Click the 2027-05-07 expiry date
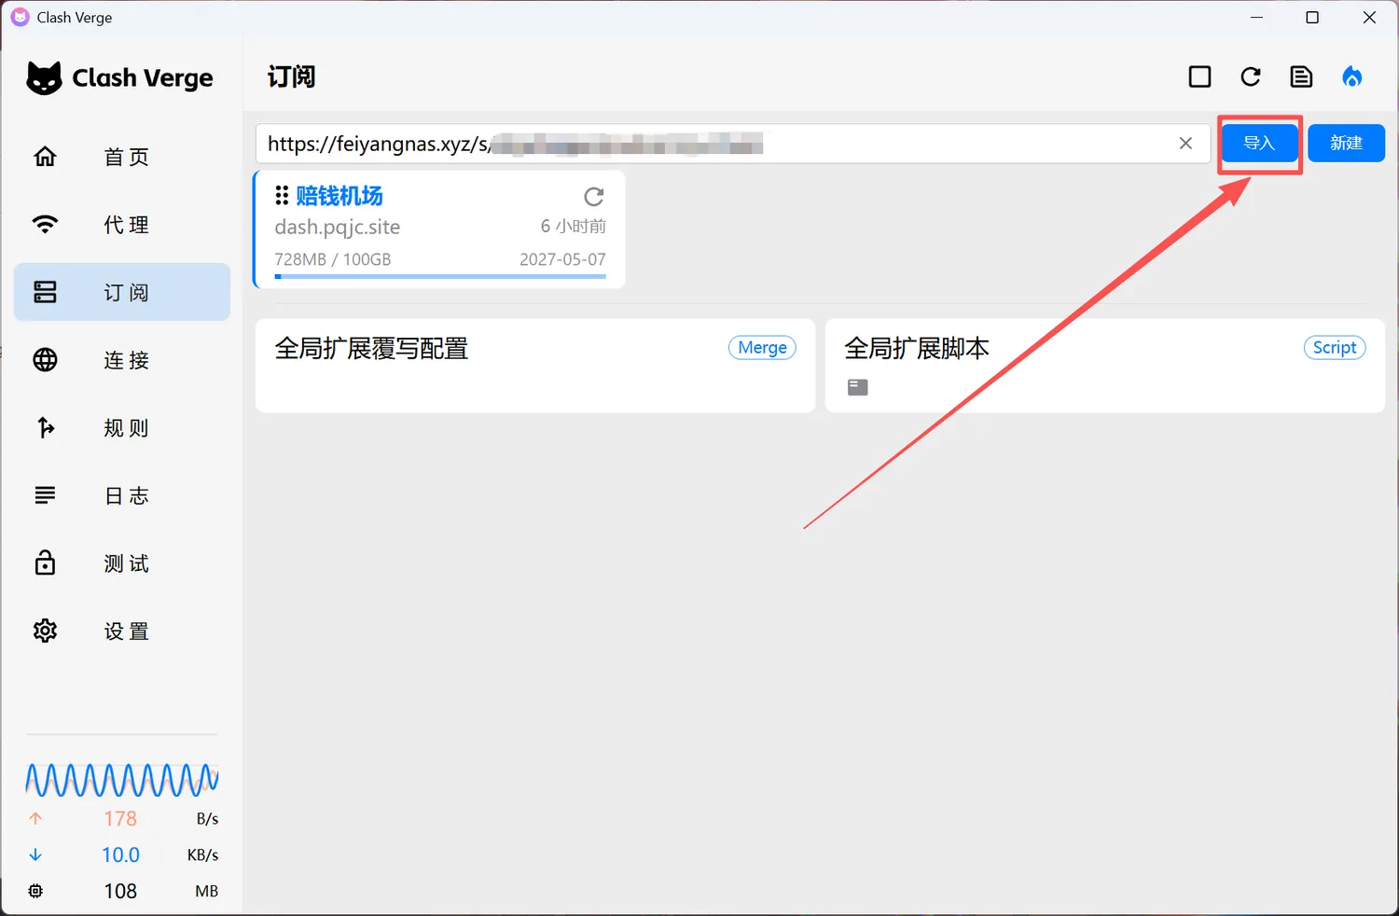 (x=562, y=259)
